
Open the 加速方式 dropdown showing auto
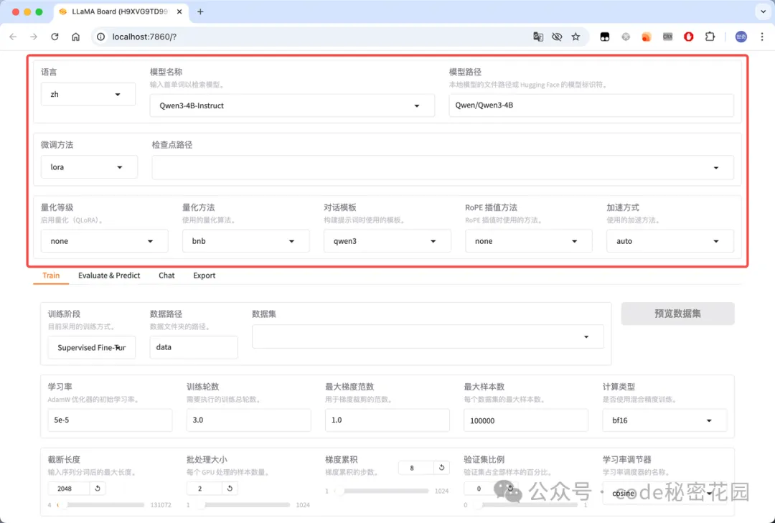tap(670, 241)
